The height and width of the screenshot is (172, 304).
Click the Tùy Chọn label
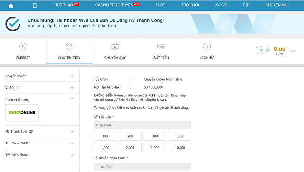tap(101, 79)
